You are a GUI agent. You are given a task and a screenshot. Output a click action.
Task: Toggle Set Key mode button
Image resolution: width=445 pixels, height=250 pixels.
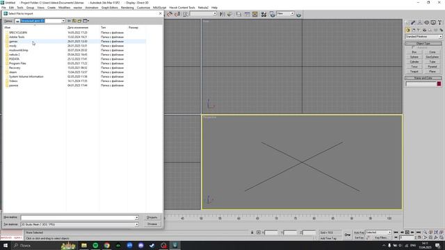coord(359,237)
